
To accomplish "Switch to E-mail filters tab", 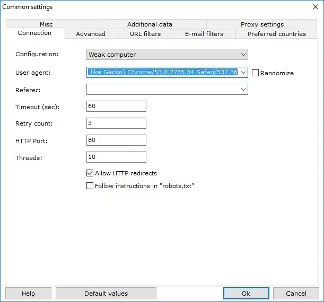I will [204, 34].
